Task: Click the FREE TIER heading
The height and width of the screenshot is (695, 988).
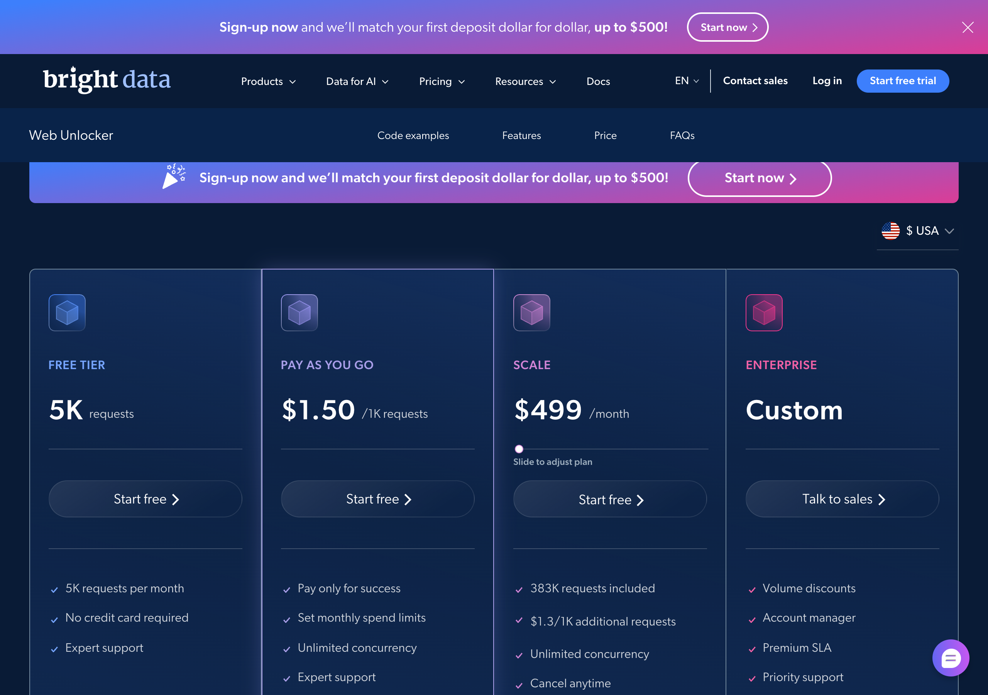Action: pyautogui.click(x=76, y=365)
